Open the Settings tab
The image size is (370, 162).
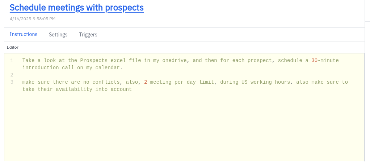click(58, 35)
